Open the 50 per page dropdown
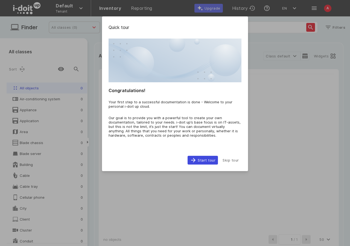The width and height of the screenshot is (350, 246). pos(325,239)
